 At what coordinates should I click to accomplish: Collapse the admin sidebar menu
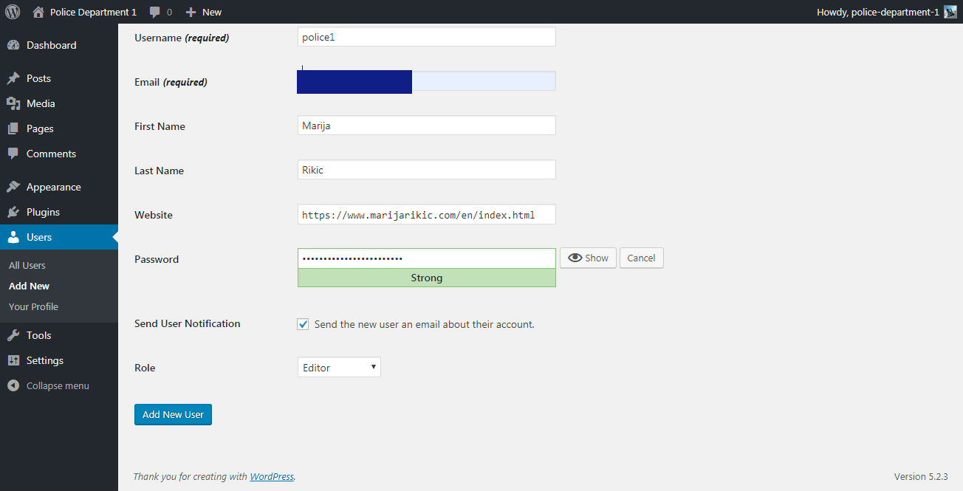(x=13, y=385)
